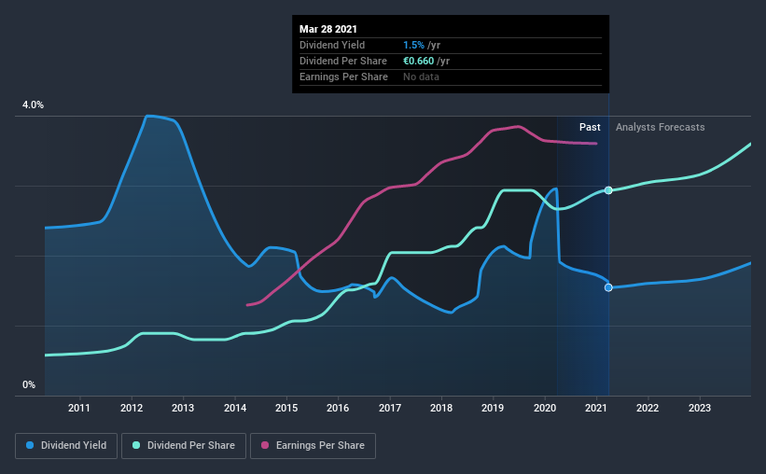Select the teal dividend per share data point marker
The width and height of the screenshot is (766, 474).
coord(608,190)
